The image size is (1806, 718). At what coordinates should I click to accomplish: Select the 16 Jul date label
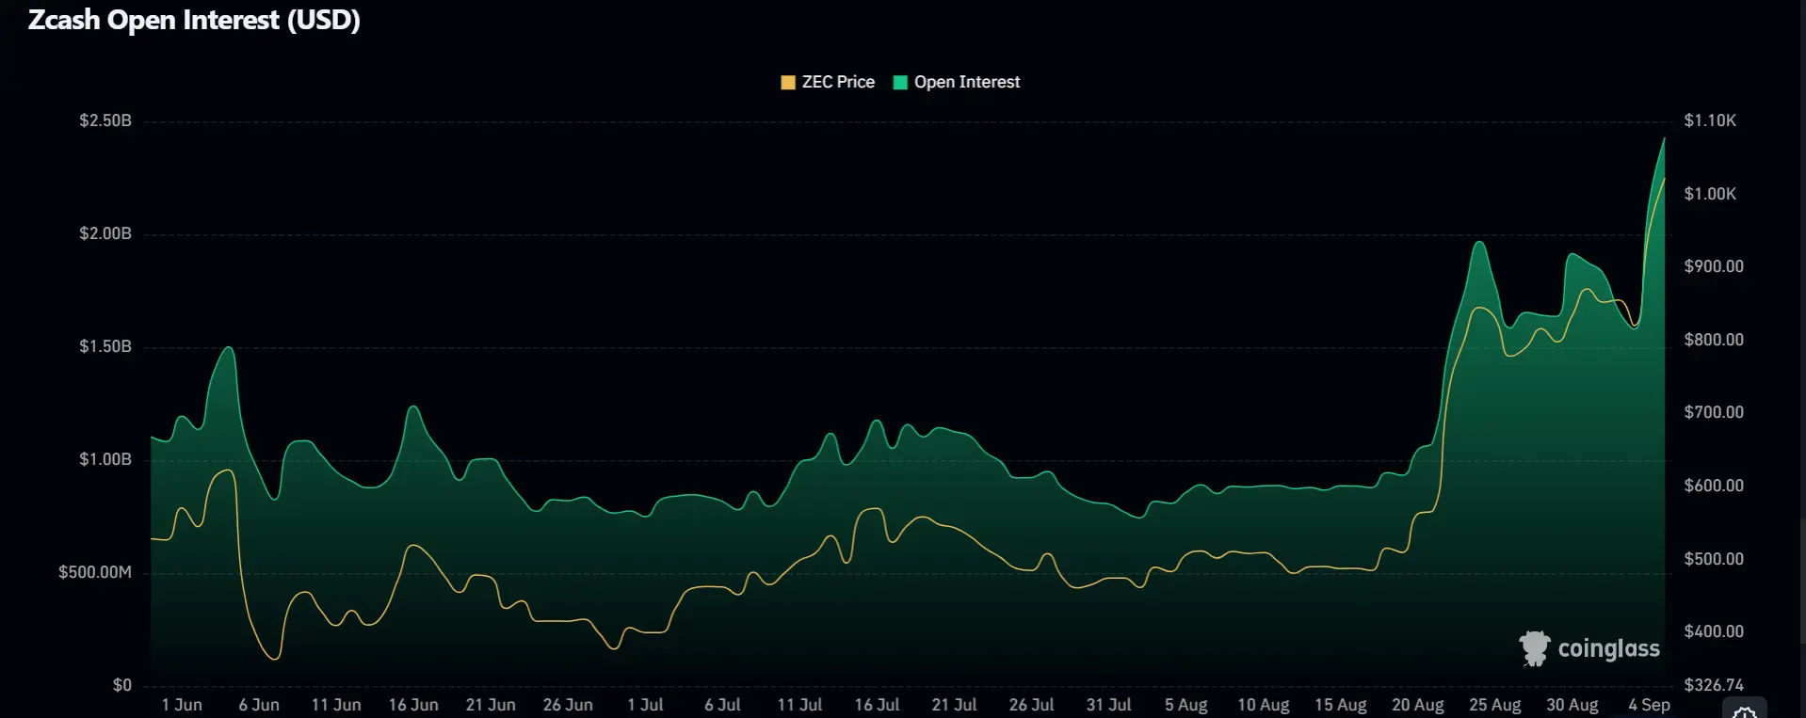pyautogui.click(x=877, y=705)
